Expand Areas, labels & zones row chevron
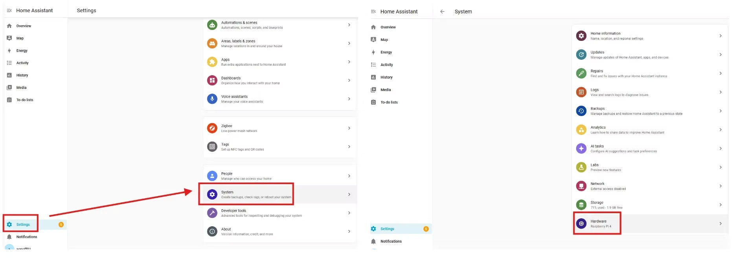This screenshot has width=737, height=260. pos(349,43)
